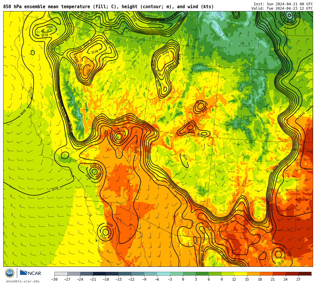Select the 850 hPa ensemble mean title text
The width and height of the screenshot is (316, 285).
tap(109, 7)
